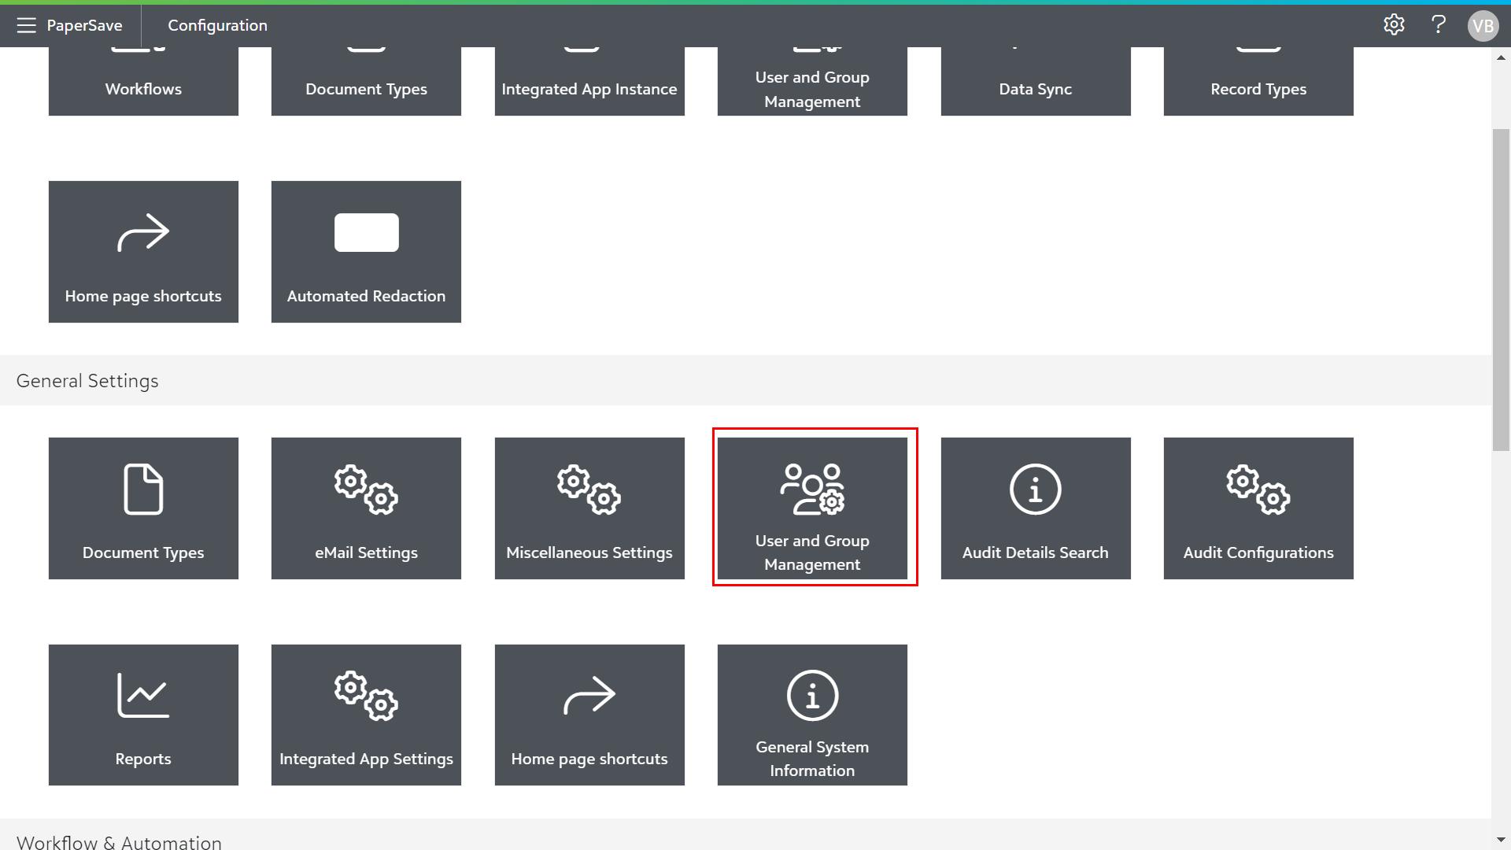The height and width of the screenshot is (850, 1511).
Task: Open Integrated App Settings tile
Action: point(366,715)
